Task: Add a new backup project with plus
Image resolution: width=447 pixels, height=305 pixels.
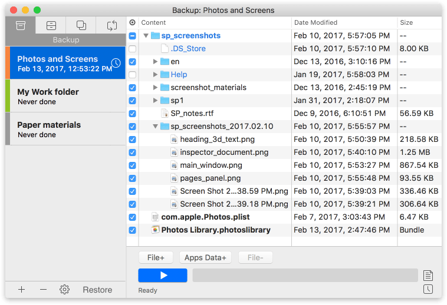Action: [21, 290]
